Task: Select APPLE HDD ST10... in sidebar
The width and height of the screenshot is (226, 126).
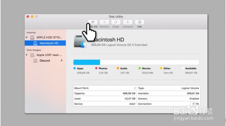Action: point(49,37)
